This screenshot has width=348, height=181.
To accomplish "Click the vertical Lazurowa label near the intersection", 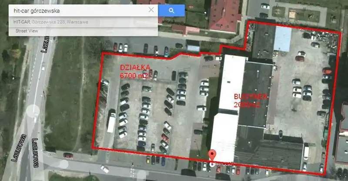I will pyautogui.click(x=35, y=153).
